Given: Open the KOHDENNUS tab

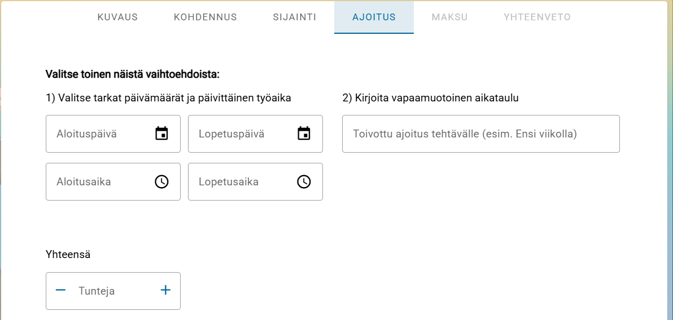Looking at the screenshot, I should tap(206, 17).
